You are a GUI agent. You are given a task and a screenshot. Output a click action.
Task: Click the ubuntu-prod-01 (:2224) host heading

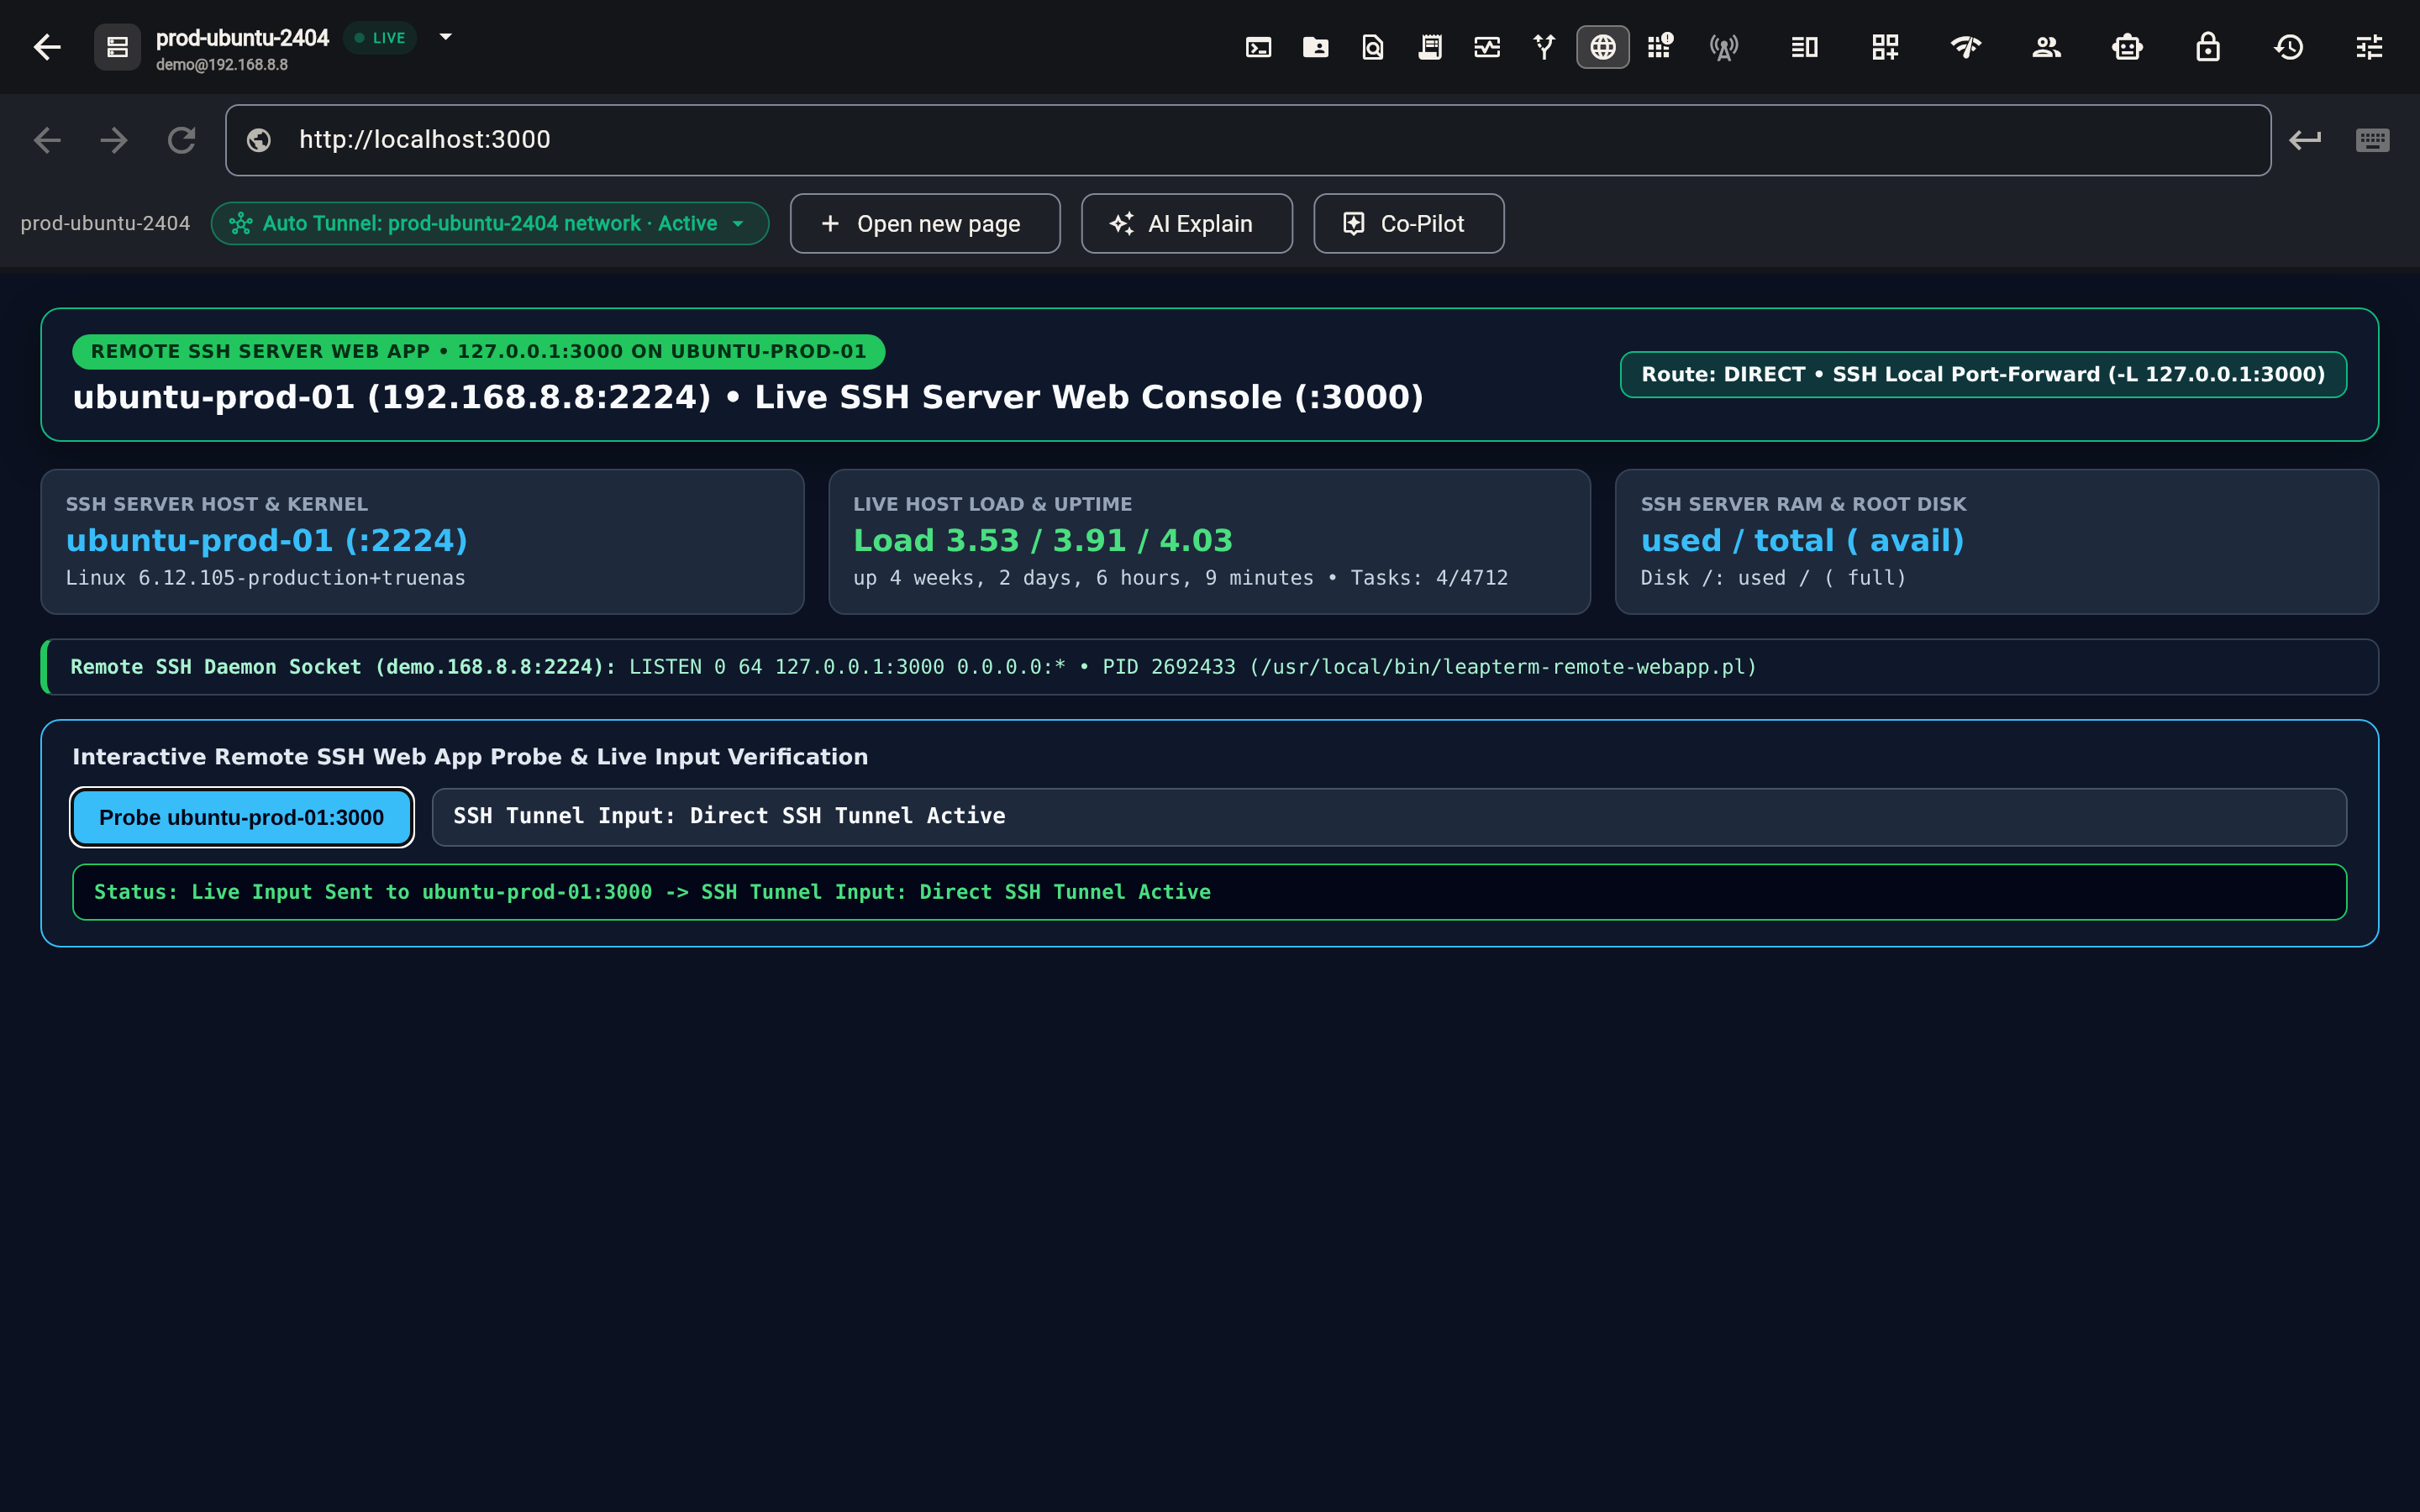267,541
